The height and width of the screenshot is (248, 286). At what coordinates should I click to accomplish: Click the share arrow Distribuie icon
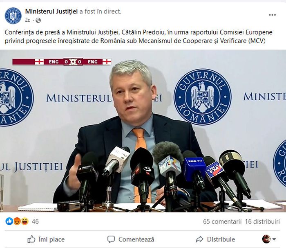click(199, 239)
